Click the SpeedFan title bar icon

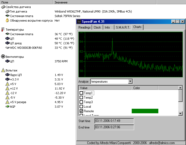pos(79,22)
